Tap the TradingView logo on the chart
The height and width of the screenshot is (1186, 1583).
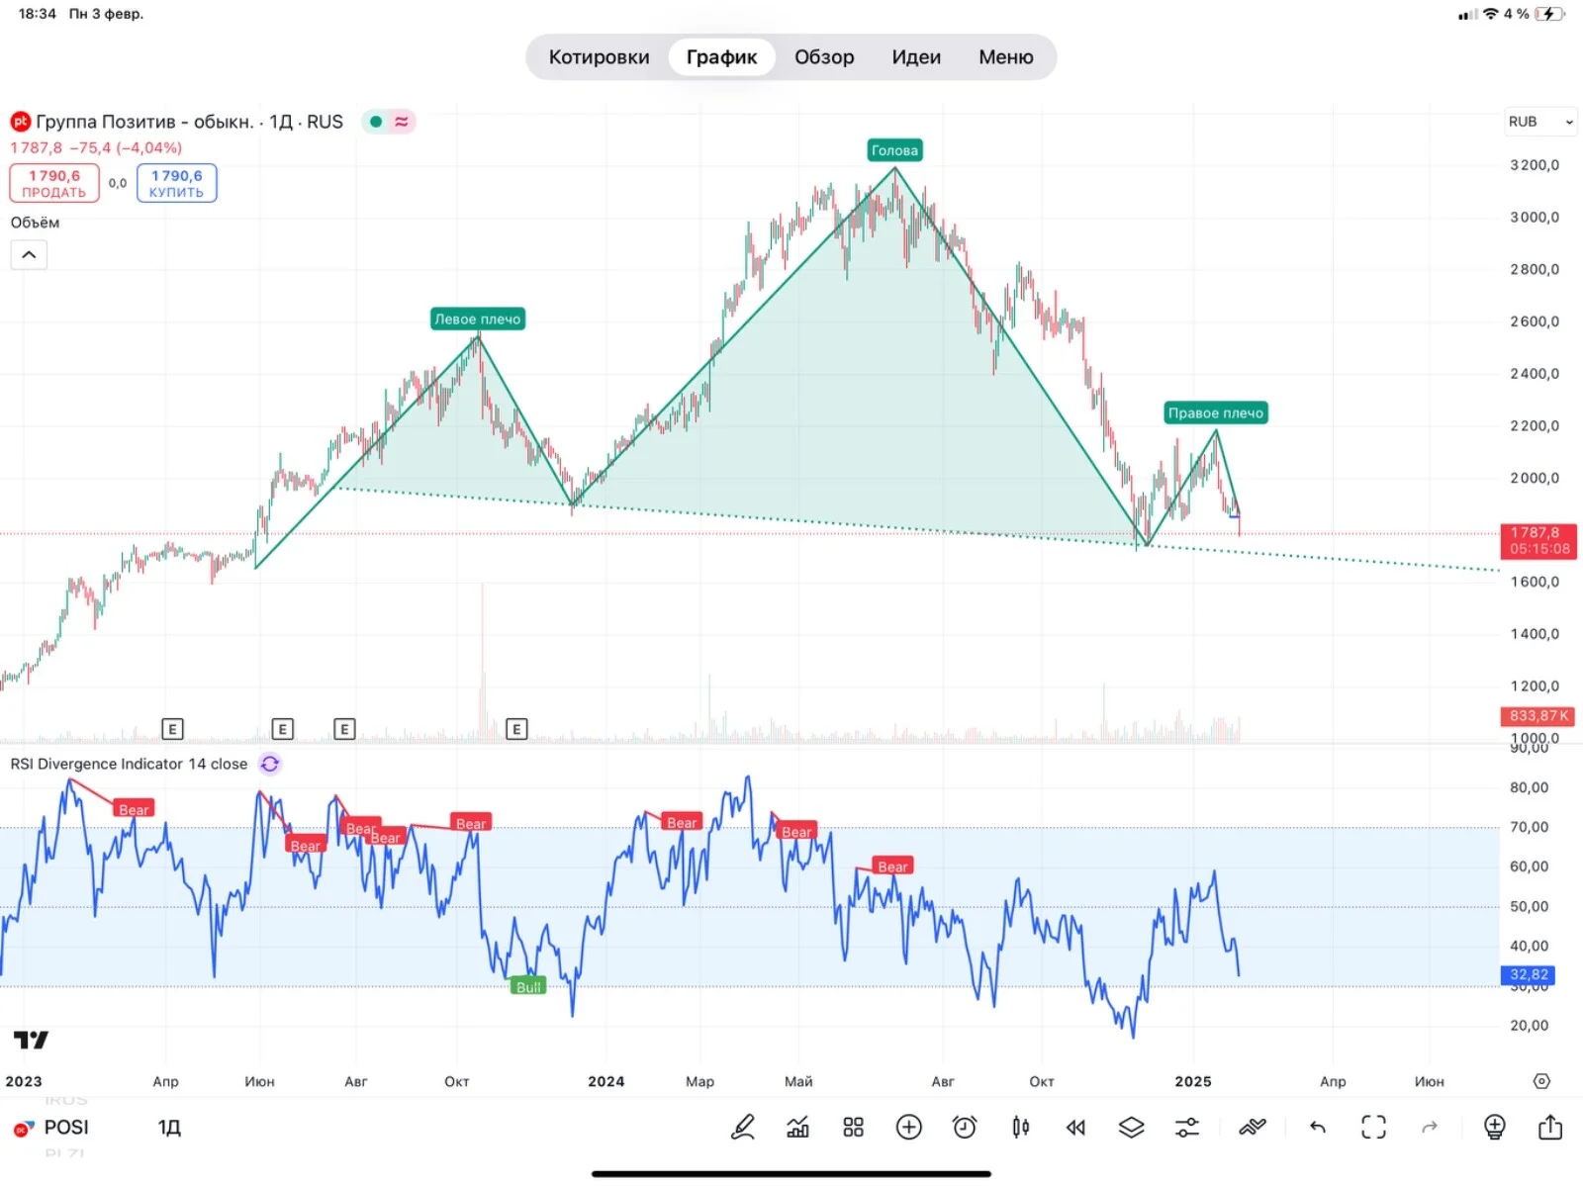[x=31, y=1040]
